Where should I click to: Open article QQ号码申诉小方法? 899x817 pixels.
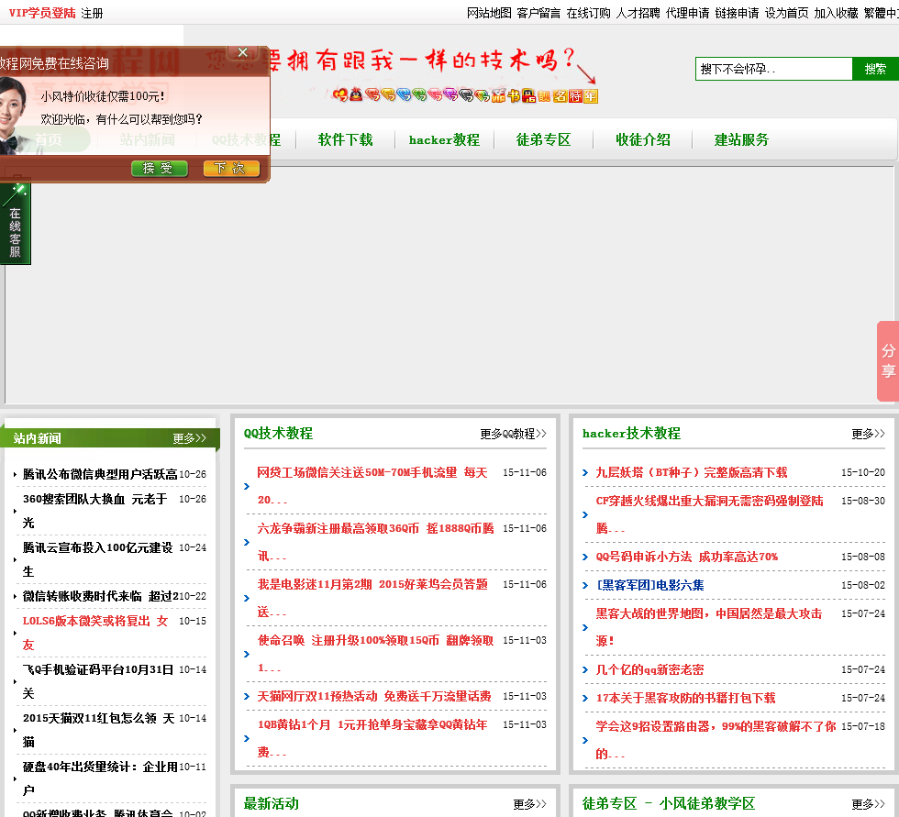[687, 557]
